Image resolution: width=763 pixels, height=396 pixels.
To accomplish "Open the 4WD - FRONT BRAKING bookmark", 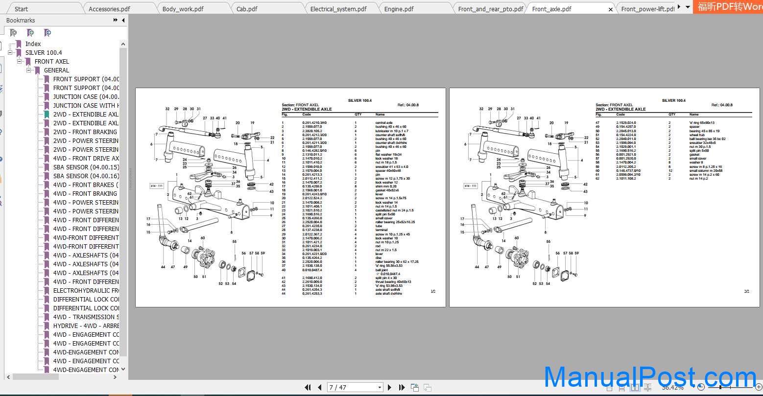I will pos(85,193).
